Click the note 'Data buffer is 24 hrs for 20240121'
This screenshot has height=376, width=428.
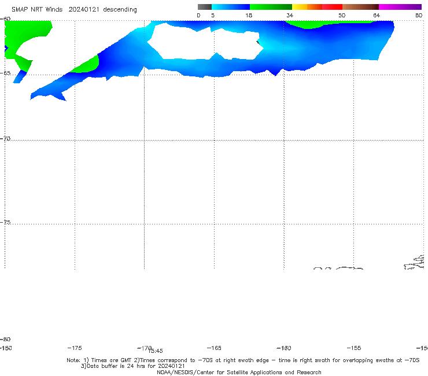tap(132, 366)
